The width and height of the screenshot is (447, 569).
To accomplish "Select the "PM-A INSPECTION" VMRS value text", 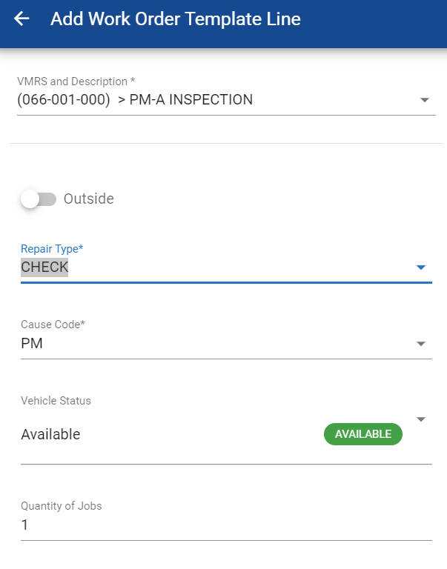I will (191, 99).
